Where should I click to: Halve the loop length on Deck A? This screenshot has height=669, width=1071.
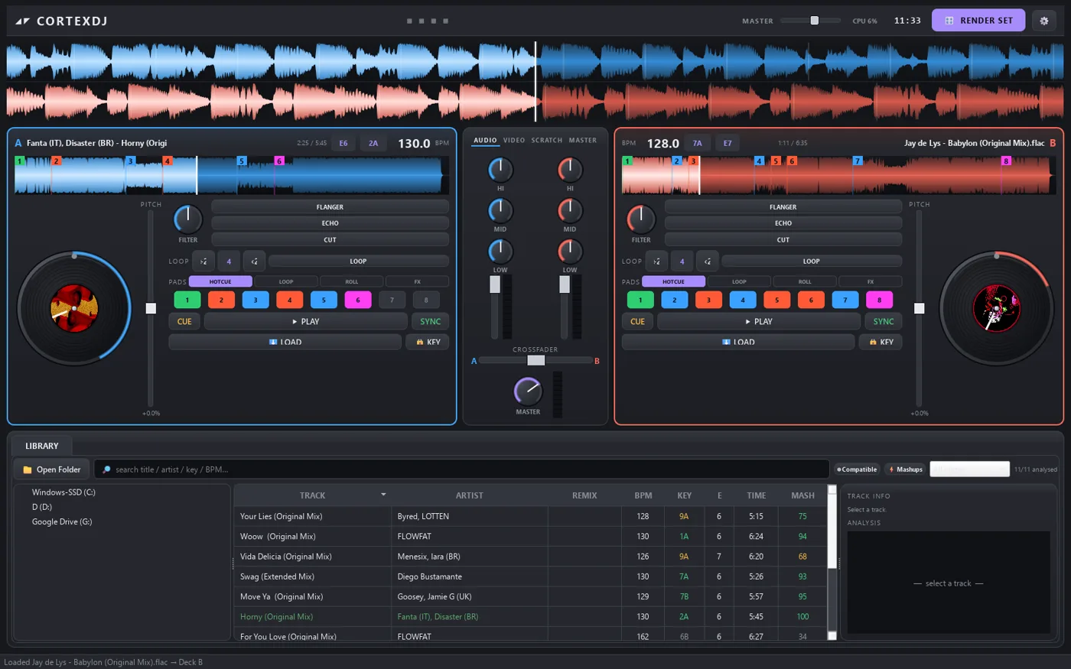click(203, 261)
